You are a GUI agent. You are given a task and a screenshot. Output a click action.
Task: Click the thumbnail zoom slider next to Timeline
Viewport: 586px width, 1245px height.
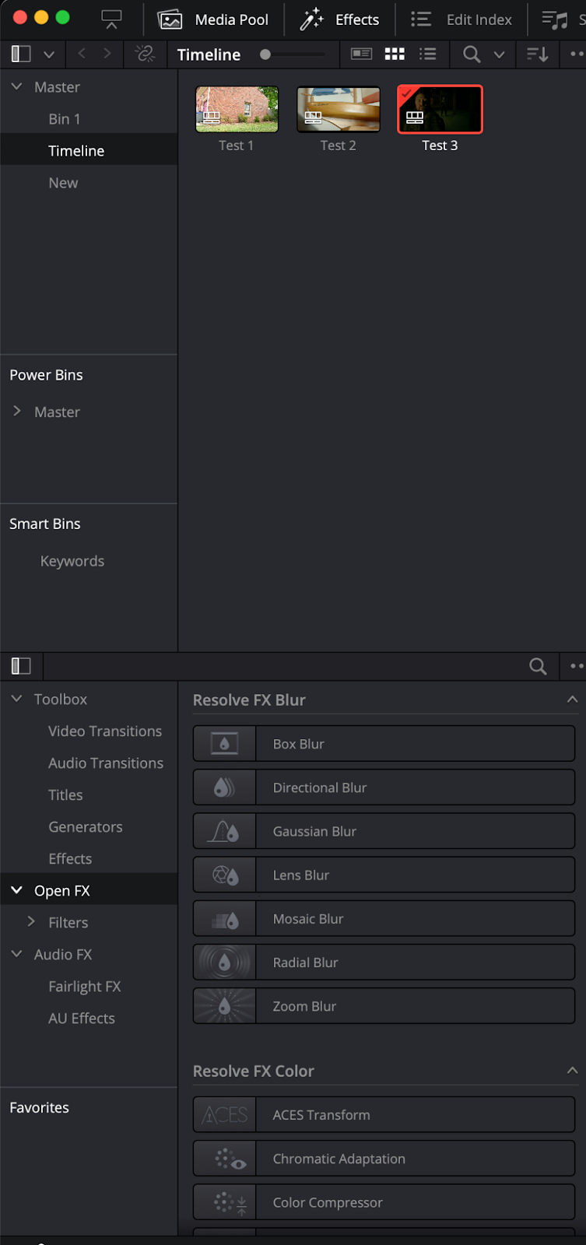point(265,54)
